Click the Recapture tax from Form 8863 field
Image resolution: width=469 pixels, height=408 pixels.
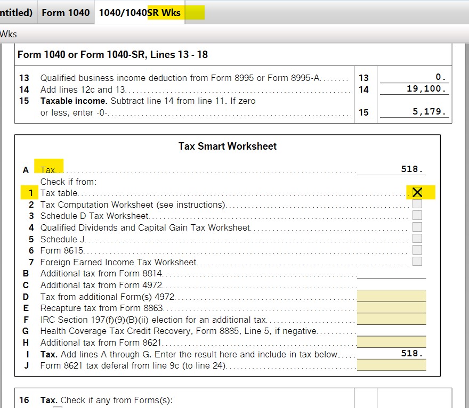tap(392, 307)
